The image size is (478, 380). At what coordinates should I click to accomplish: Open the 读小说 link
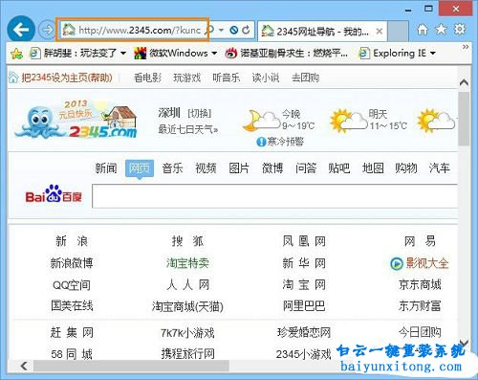coord(266,78)
